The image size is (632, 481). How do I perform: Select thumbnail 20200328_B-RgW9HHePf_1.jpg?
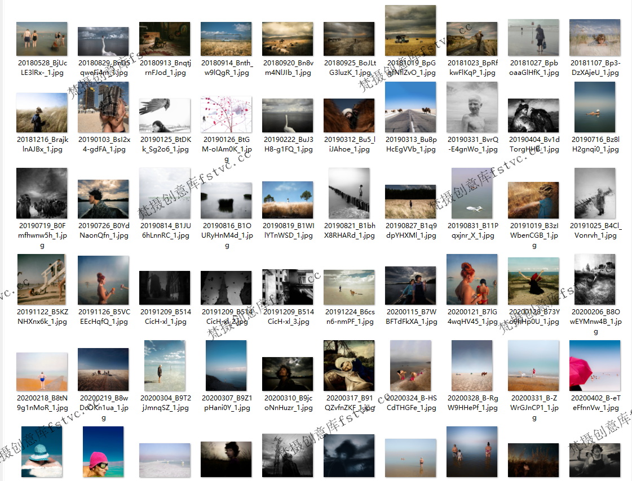pyautogui.click(x=472, y=366)
